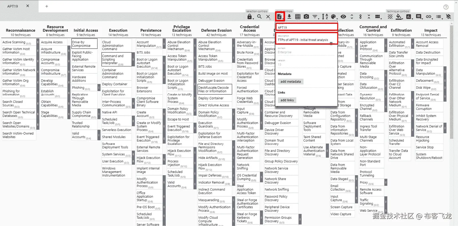Open the help question mark icon
The width and height of the screenshot is (458, 226).
tap(446, 7)
